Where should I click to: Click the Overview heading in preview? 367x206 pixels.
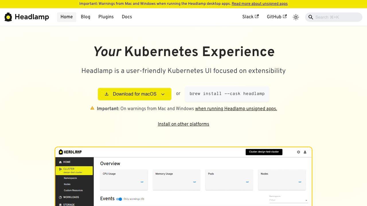click(x=110, y=164)
